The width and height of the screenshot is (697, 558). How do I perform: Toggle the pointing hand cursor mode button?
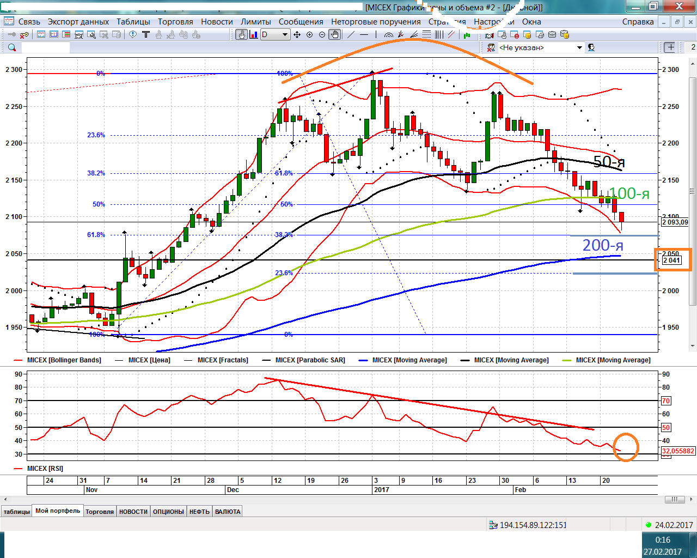click(241, 34)
